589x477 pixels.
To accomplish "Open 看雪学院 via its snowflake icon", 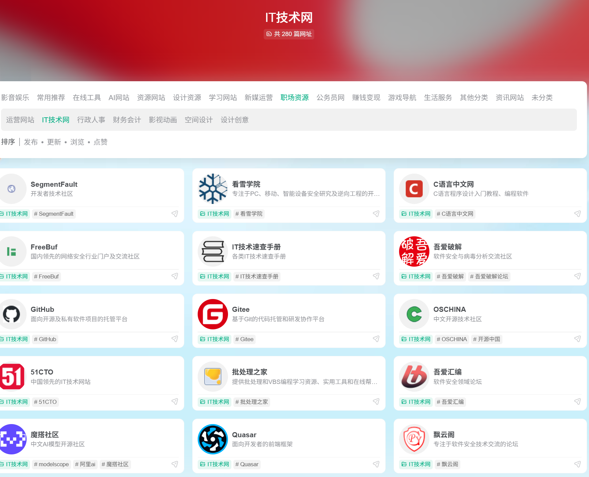I will [x=212, y=189].
